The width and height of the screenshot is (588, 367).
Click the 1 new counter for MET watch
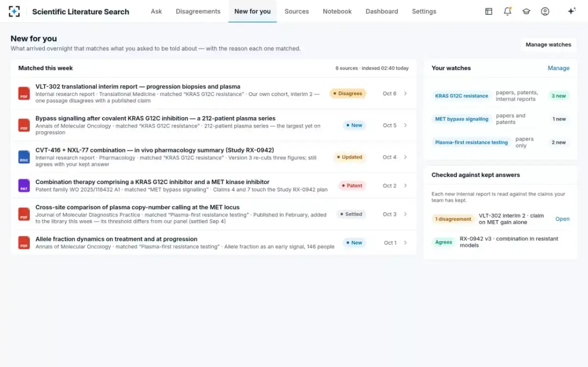point(559,119)
